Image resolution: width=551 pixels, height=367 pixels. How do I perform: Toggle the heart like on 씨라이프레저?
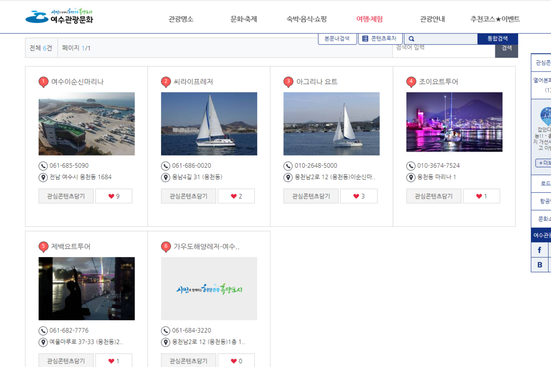tap(236, 196)
